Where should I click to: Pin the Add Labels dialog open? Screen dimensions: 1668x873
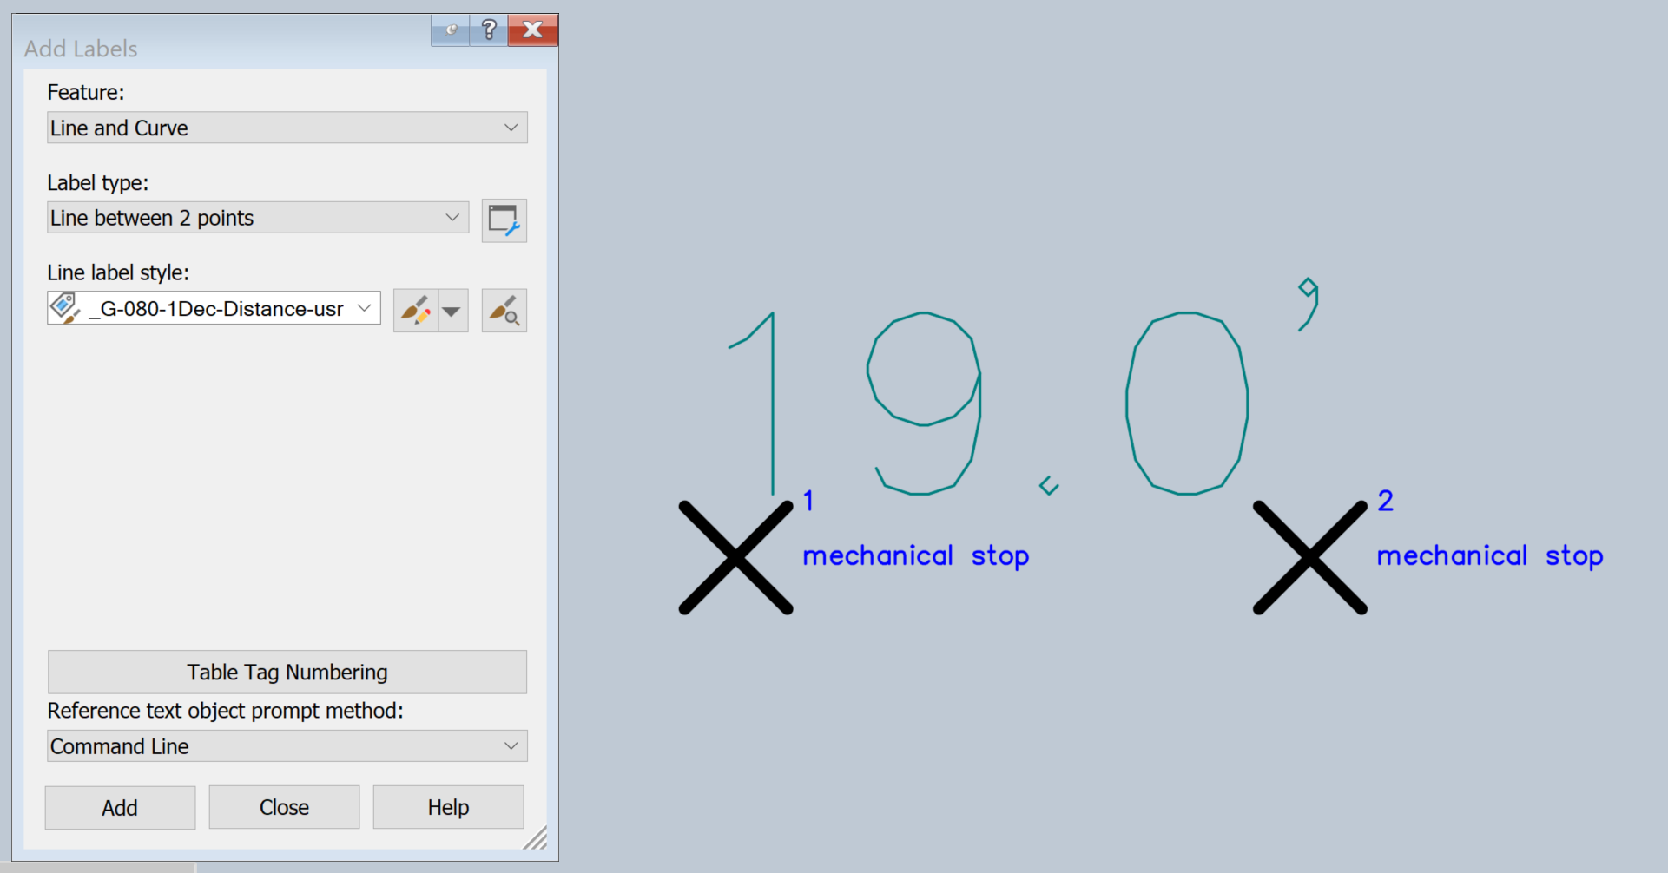[x=450, y=30]
